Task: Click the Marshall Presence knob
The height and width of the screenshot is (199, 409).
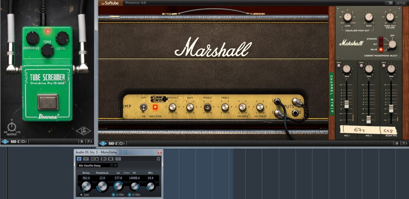Action: [173, 107]
